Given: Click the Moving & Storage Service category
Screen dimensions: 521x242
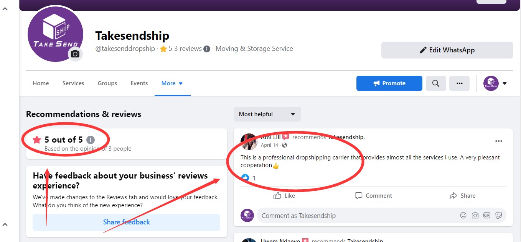Looking at the screenshot, I should click(254, 49).
